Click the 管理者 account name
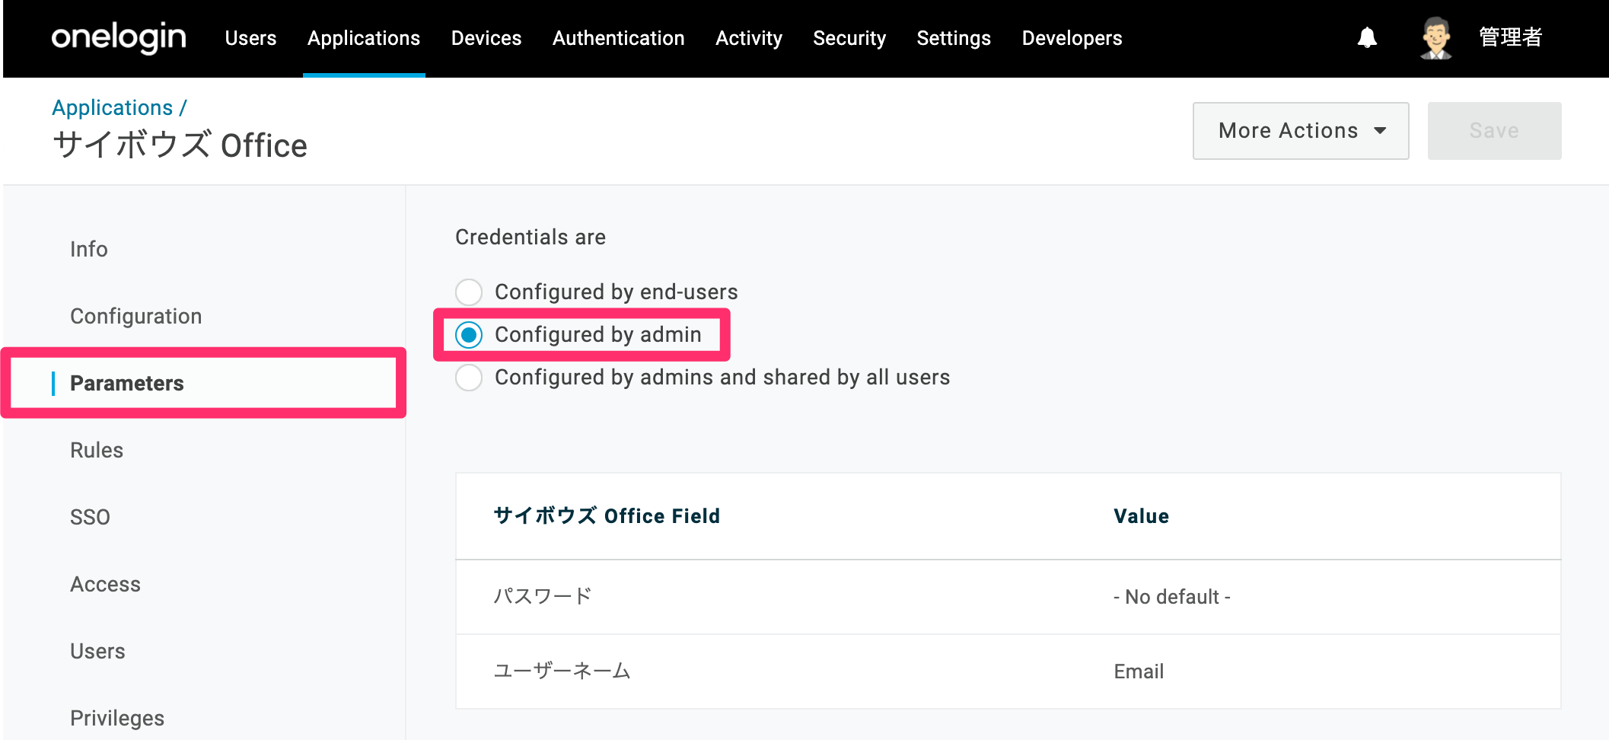 pos(1510,37)
